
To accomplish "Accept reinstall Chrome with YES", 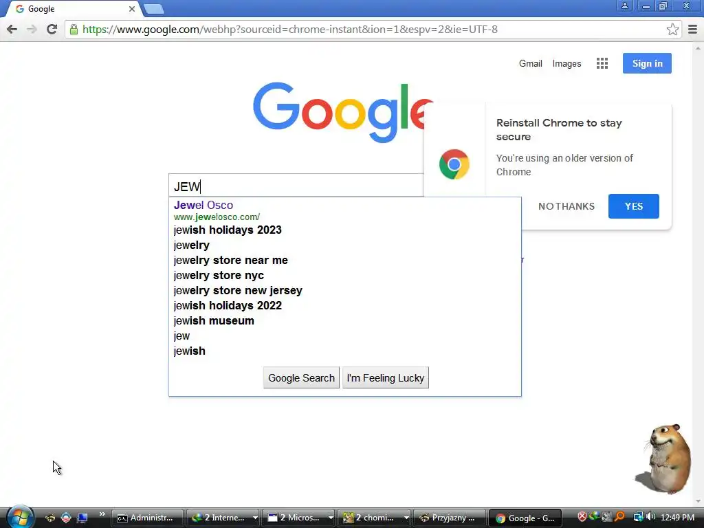I will point(633,206).
